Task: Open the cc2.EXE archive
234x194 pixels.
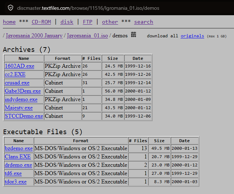Action: click(15, 74)
